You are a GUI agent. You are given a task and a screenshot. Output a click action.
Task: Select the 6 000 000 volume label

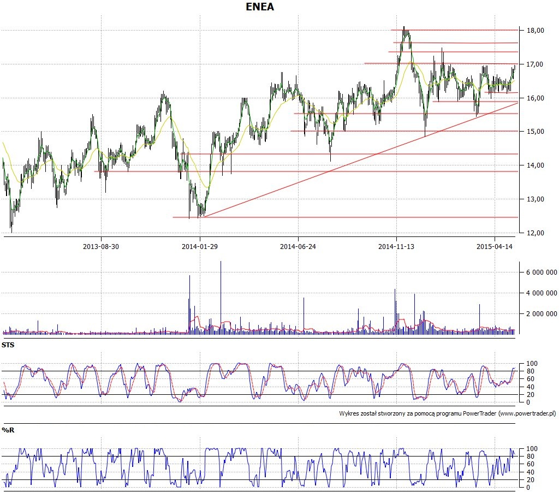coord(542,272)
